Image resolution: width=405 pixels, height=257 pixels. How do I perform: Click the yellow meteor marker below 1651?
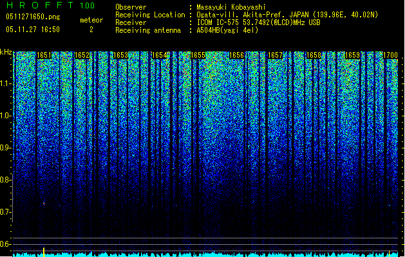(x=44, y=252)
